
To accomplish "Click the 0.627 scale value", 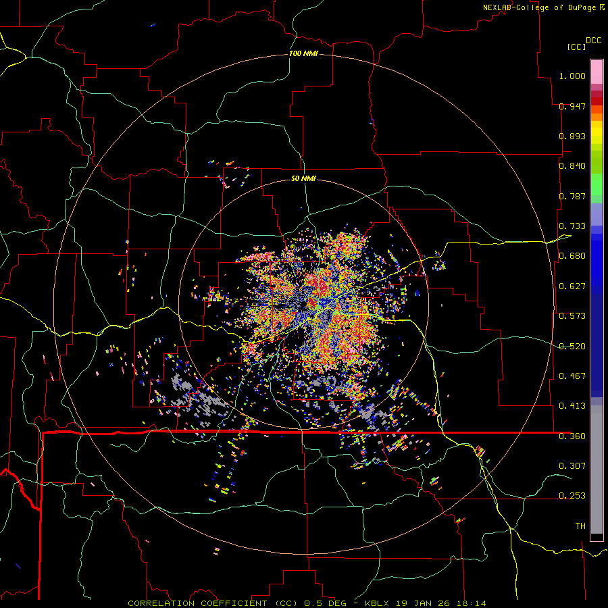I will click(572, 286).
